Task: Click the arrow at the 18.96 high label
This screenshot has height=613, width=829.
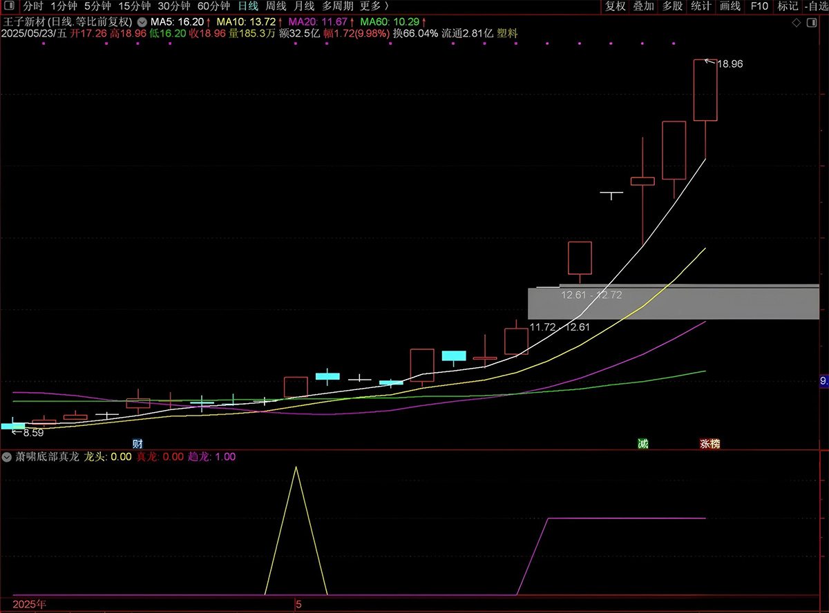Action: [709, 62]
